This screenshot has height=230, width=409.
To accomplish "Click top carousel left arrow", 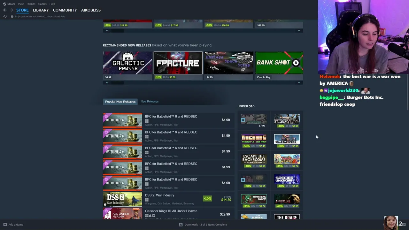I will tap(107, 31).
